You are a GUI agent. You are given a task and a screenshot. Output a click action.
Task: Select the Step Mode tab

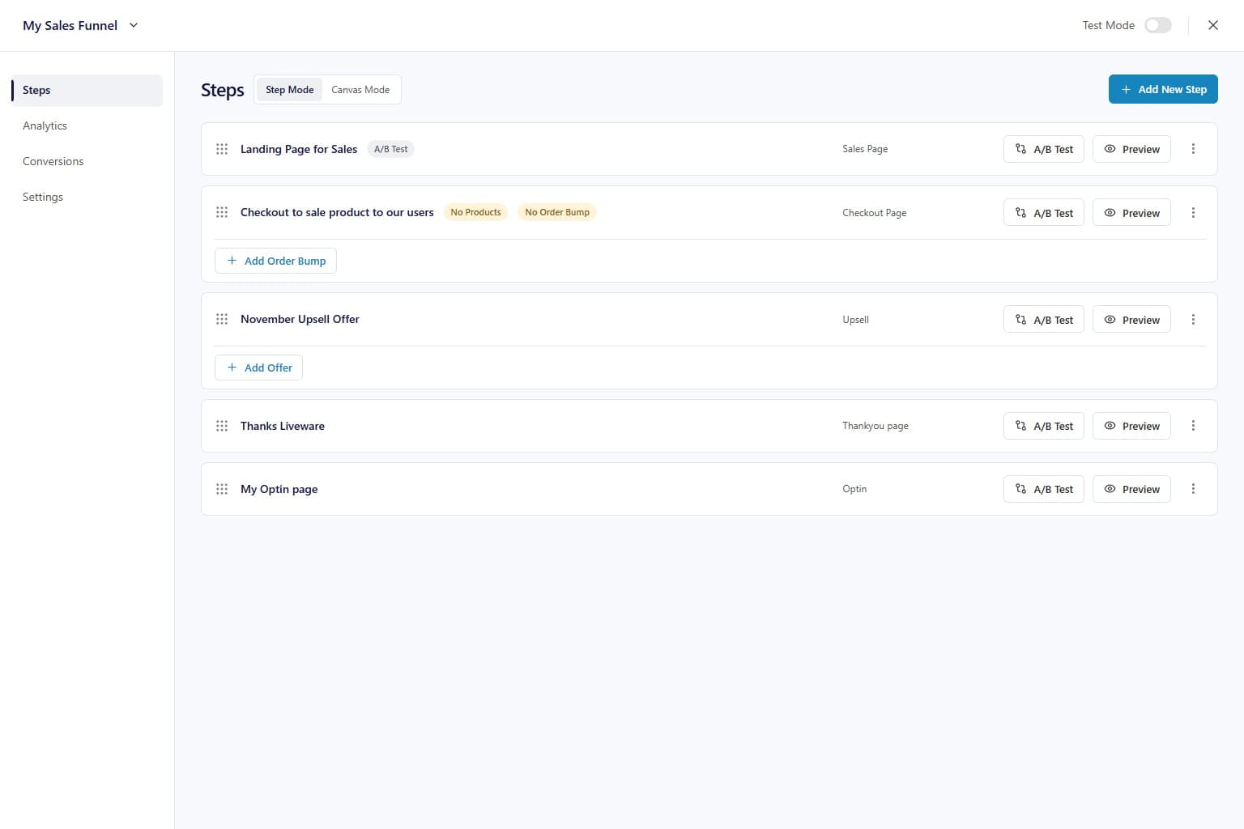(x=290, y=90)
